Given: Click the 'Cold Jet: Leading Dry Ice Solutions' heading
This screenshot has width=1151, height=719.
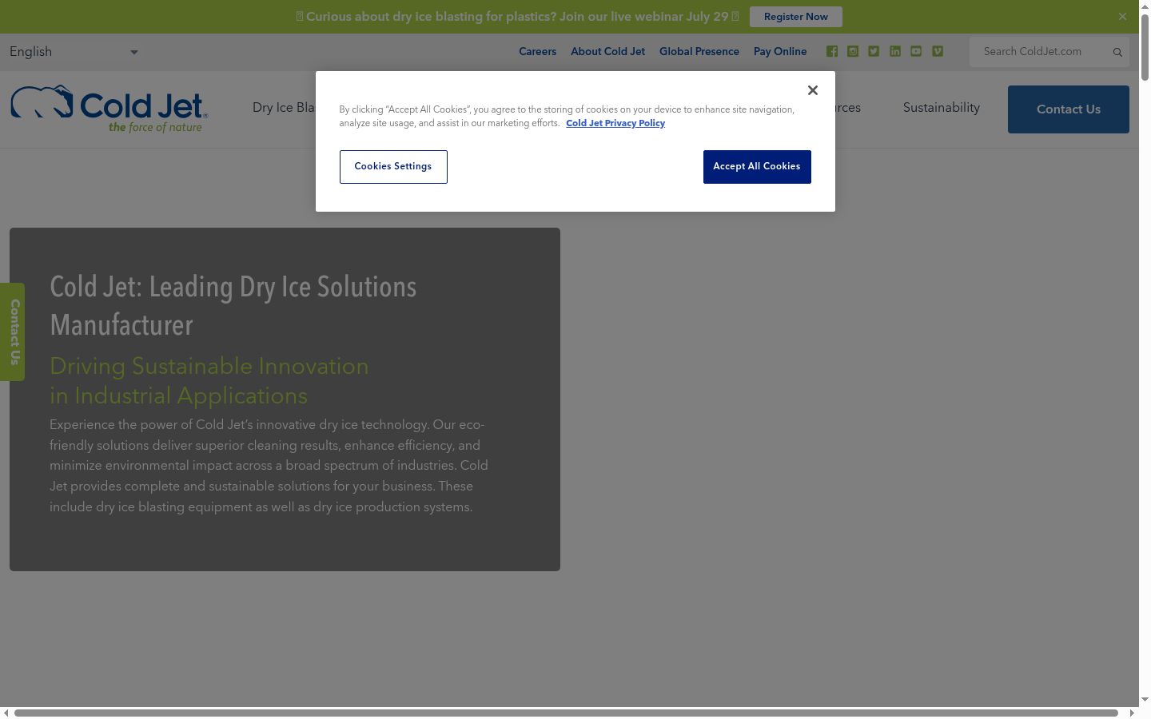Looking at the screenshot, I should [233, 306].
